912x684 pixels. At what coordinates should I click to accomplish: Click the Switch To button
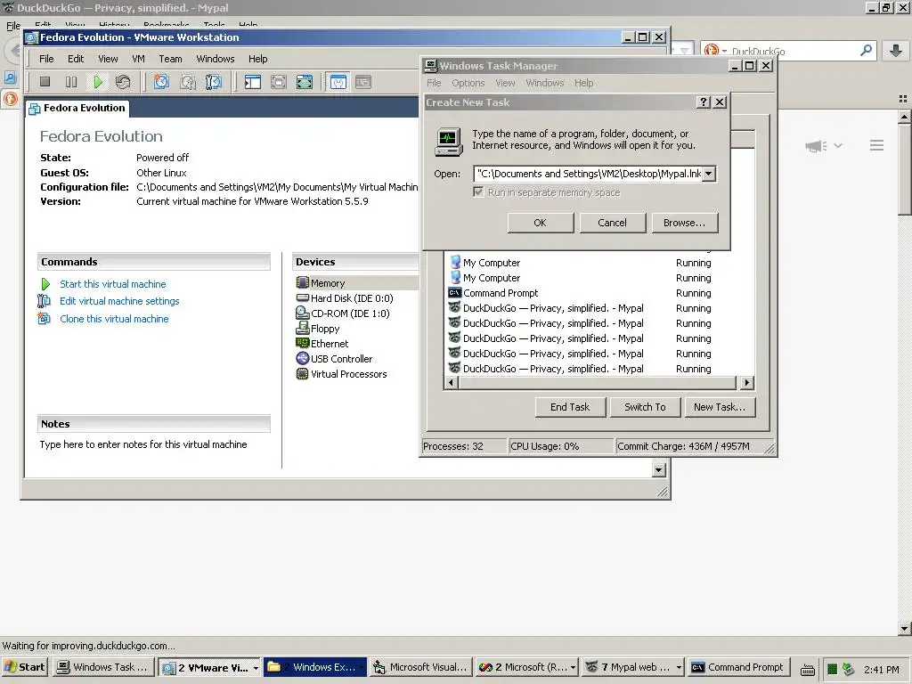point(645,407)
